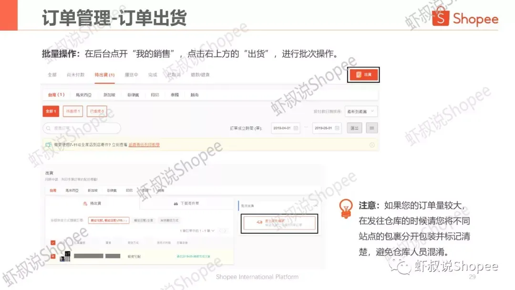515x290 pixels.
Task: Open the 已取消 tab
Action: (x=174, y=75)
